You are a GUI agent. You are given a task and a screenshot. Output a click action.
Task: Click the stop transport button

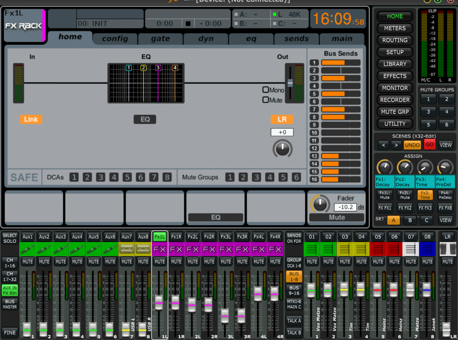point(188,24)
